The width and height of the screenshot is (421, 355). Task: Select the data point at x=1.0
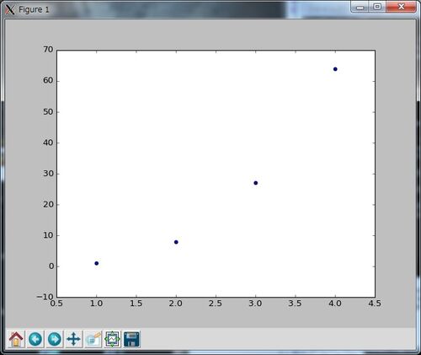tap(97, 263)
